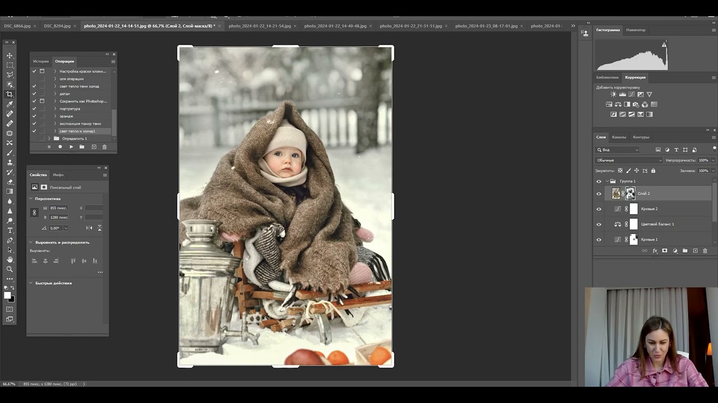Expand the Определить 1 action set
Screen dimensions: 718x403
pyautogui.click(x=49, y=138)
